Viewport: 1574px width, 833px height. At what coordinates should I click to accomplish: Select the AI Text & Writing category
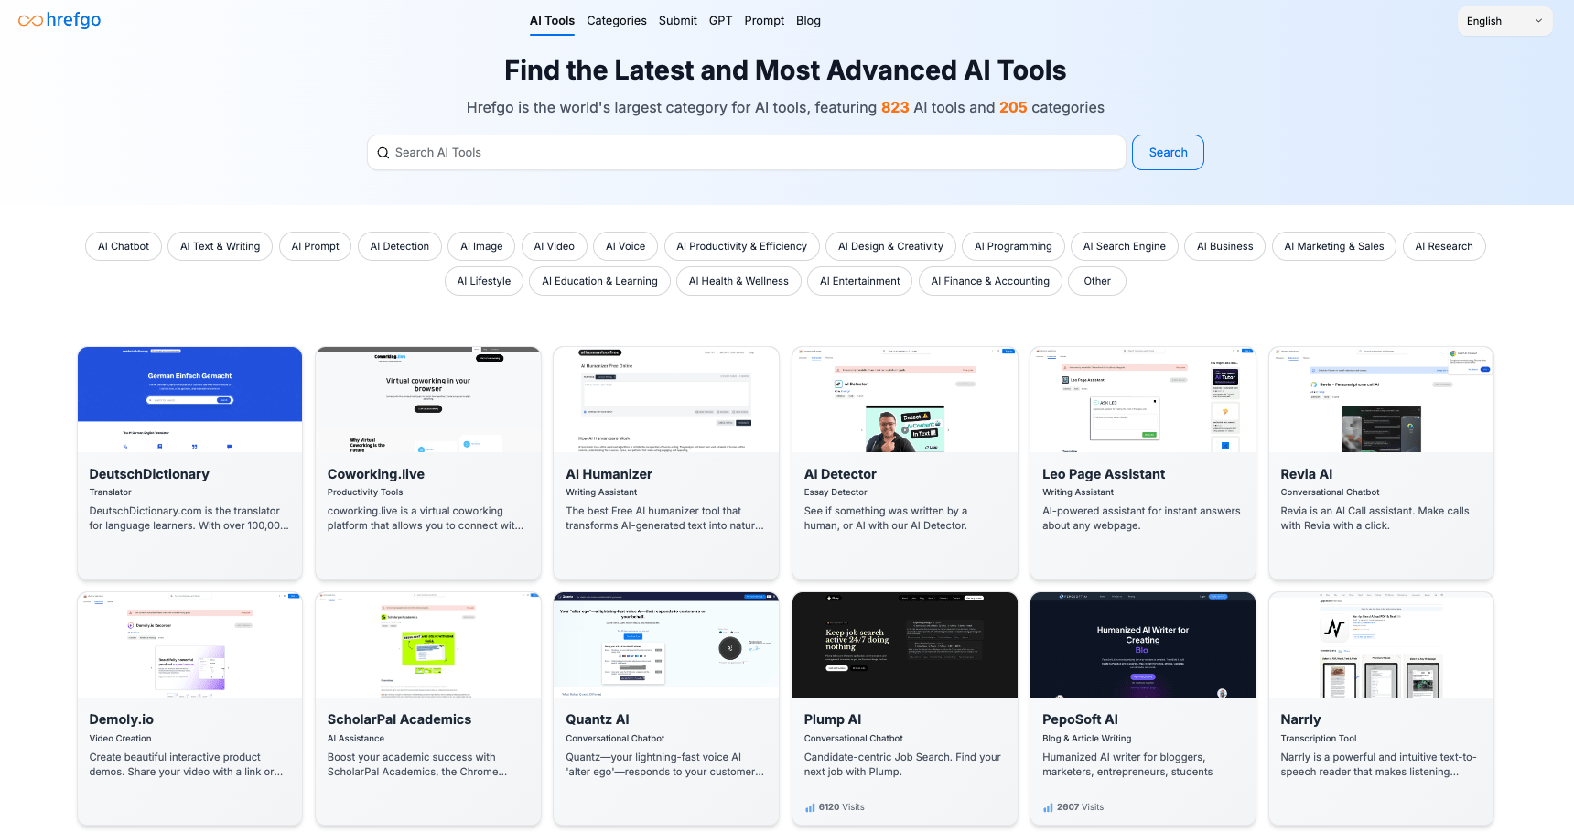[220, 246]
